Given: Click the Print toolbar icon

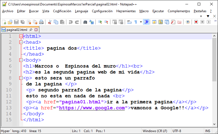Looking at the screenshot, I should click(x=41, y=22).
